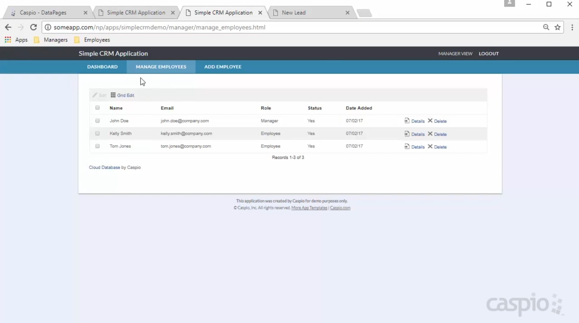Check the select-all header checkbox
Image resolution: width=579 pixels, height=323 pixels.
click(x=97, y=108)
